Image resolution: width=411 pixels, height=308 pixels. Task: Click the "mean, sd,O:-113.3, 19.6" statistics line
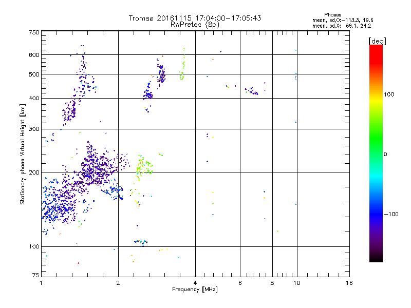point(343,20)
